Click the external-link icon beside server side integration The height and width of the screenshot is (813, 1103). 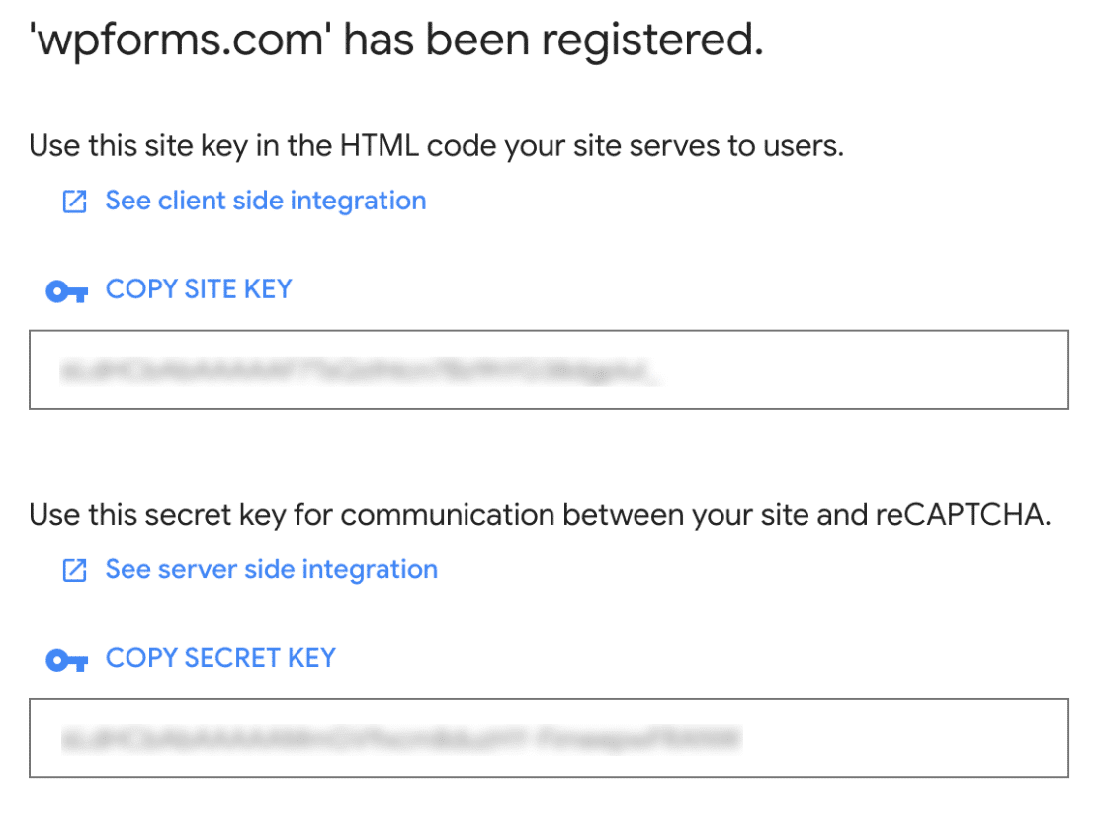[x=74, y=570]
